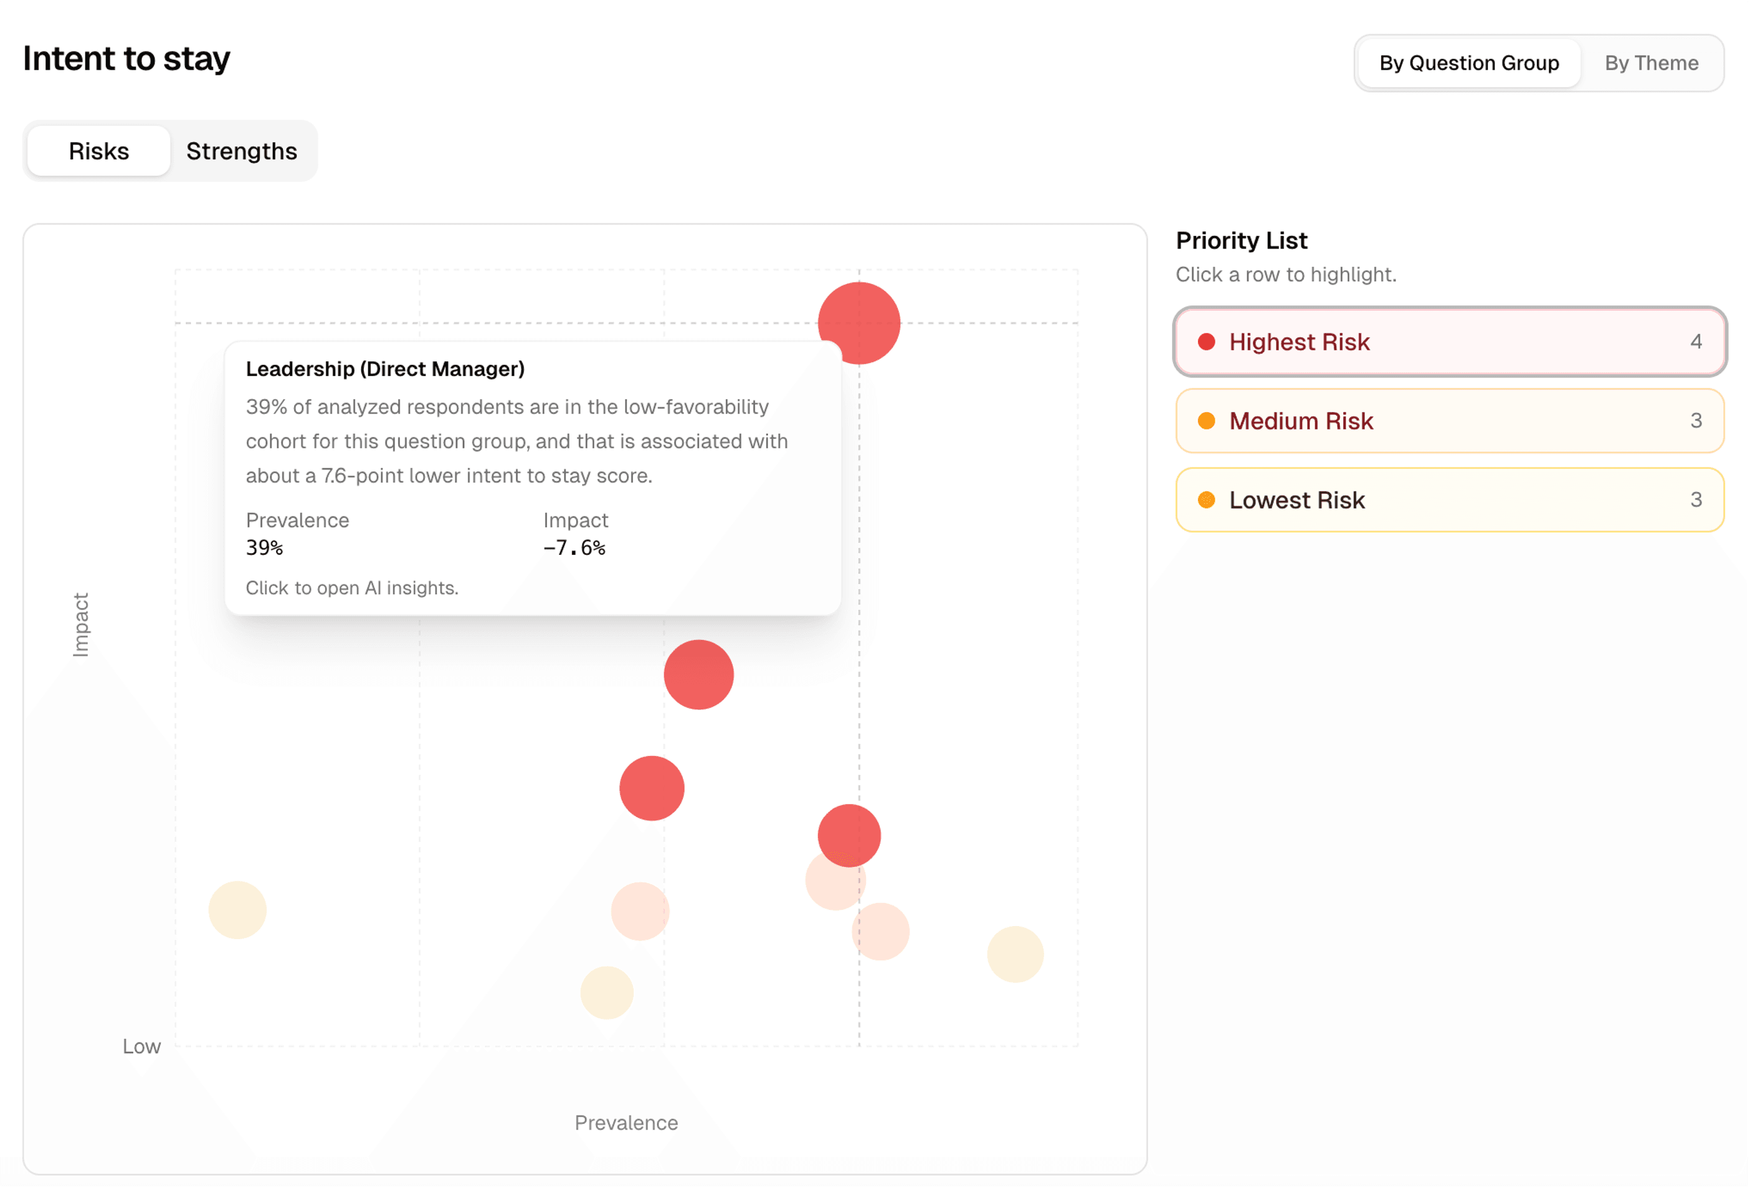Click the far-left pale yellow bubble
The image size is (1750, 1187).
pos(237,910)
